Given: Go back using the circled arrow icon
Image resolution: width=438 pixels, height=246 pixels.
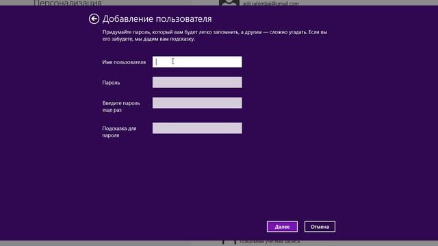Looking at the screenshot, I should coord(94,19).
